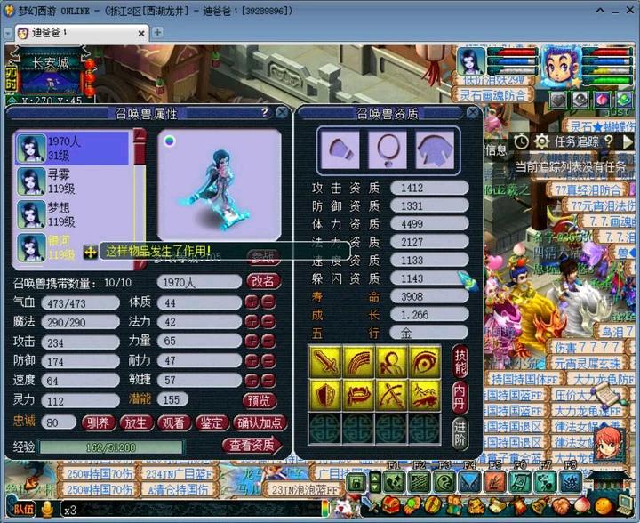Switch to the 内丹 side tab
This screenshot has height=523, width=640.
[460, 398]
